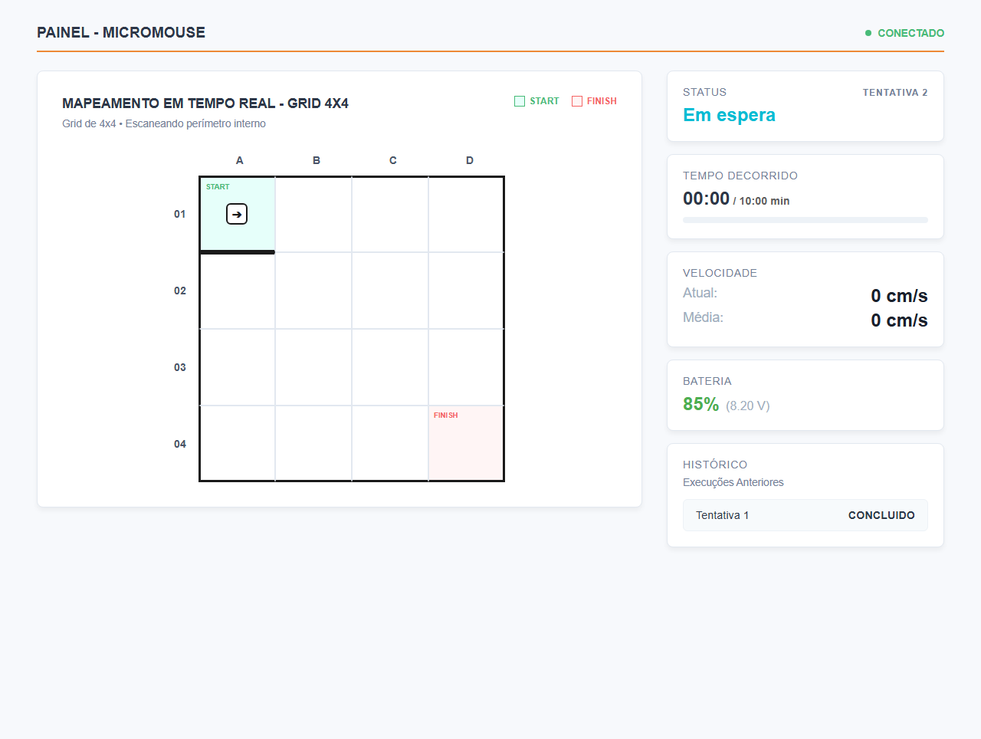Image resolution: width=981 pixels, height=739 pixels.
Task: Click the row header 03
Action: pyautogui.click(x=180, y=367)
